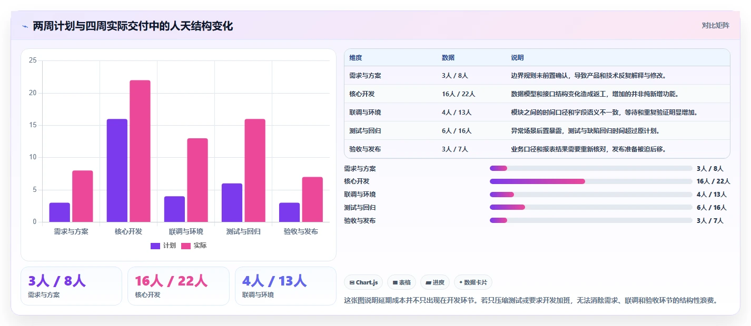Click the 需求与方案 x-axis label
The height and width of the screenshot is (326, 751).
point(71,231)
